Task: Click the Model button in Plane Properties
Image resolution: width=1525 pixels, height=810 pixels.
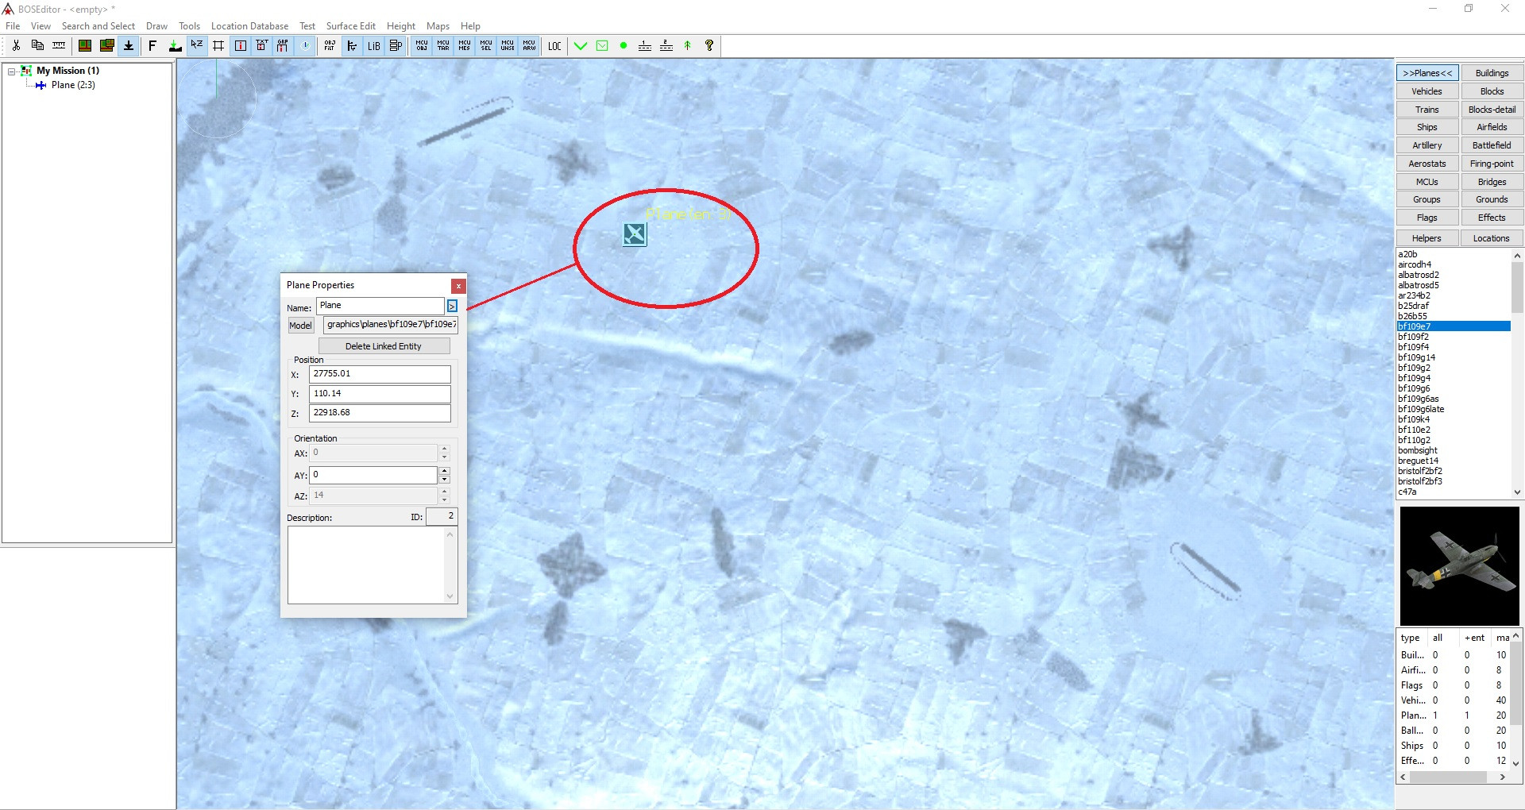Action: 300,325
